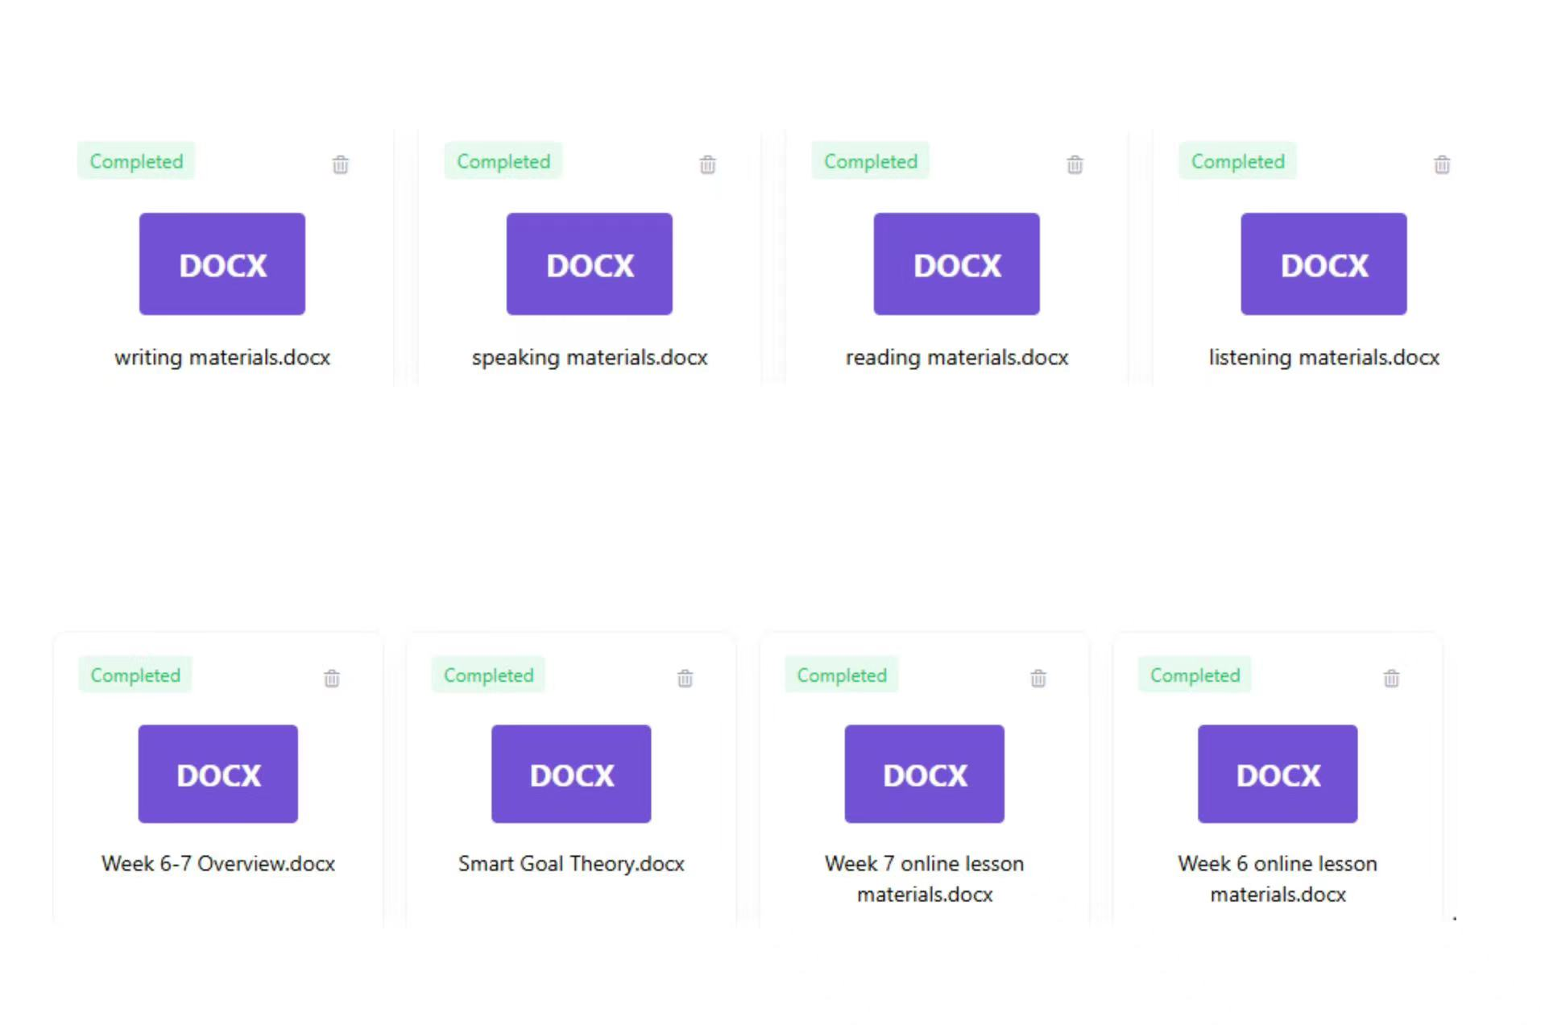1545x1030 pixels.
Task: Click Completed badge on speaking materials card
Action: point(503,161)
